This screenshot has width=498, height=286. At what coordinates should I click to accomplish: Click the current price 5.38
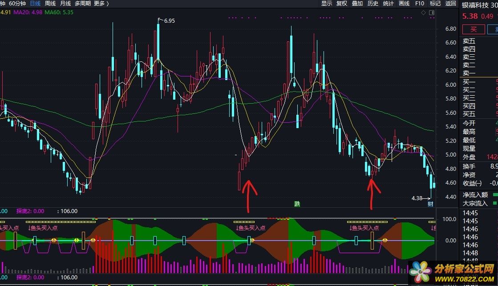[x=470, y=16]
